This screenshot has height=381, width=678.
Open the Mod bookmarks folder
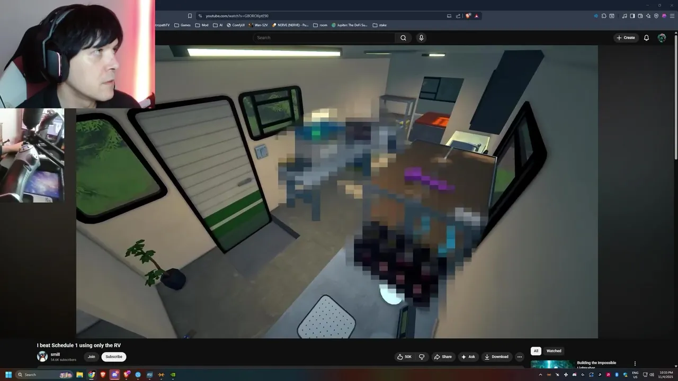[x=202, y=25]
